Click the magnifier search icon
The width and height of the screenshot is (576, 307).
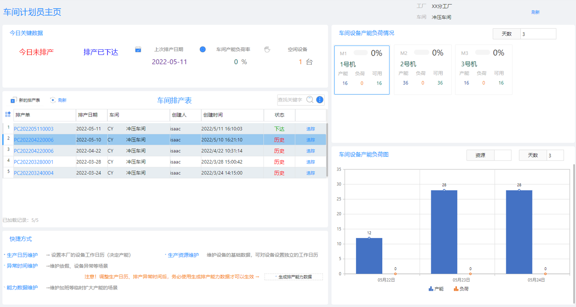(310, 100)
